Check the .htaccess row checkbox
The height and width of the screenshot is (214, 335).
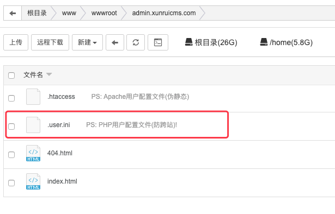(11, 98)
